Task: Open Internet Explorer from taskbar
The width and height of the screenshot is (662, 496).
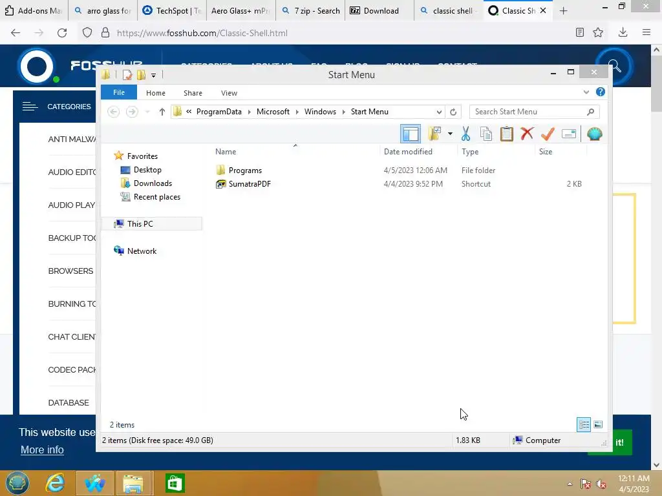Action: [x=56, y=483]
